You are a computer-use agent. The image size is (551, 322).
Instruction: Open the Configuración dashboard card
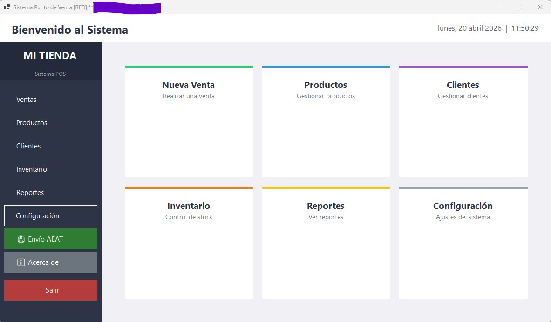463,242
